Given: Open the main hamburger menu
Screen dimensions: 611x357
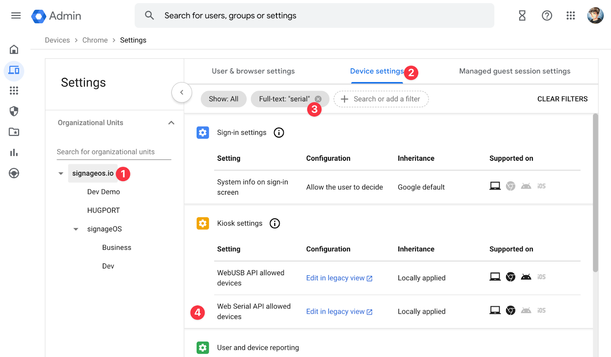Looking at the screenshot, I should [x=16, y=16].
